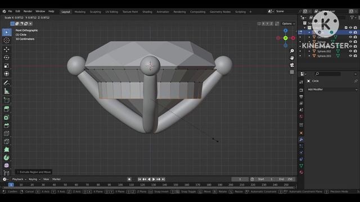
Task: Open the Window menu
Action: tap(40, 11)
